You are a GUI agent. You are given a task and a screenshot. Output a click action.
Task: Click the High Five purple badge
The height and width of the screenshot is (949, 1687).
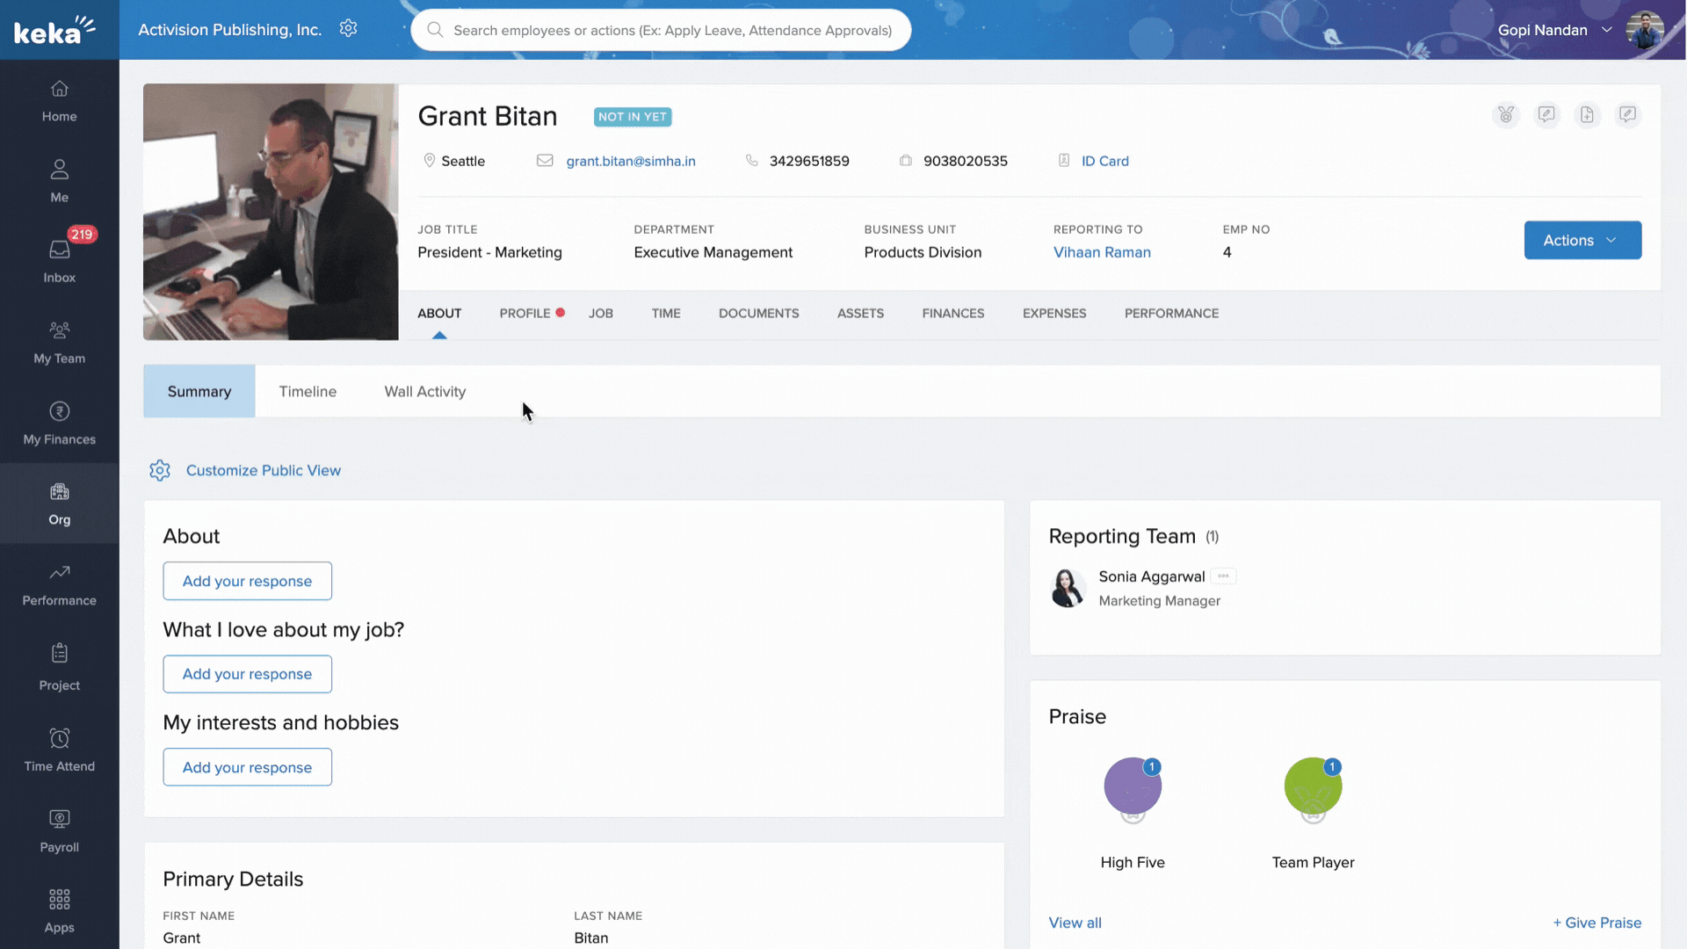point(1133,786)
